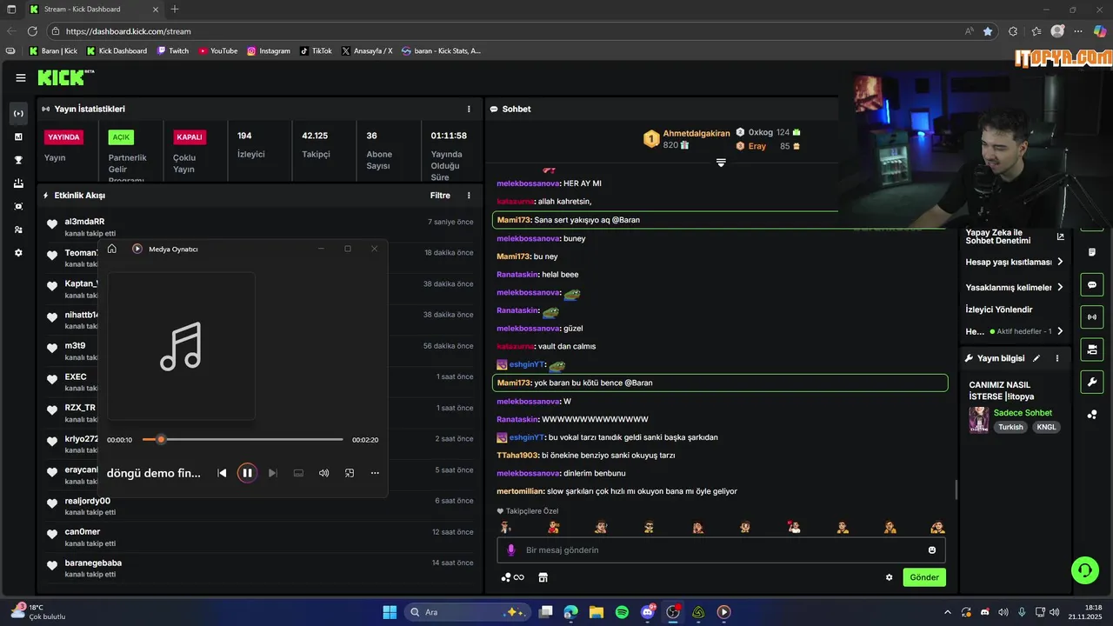
Task: Click the microphone icon in chat input
Action: click(x=511, y=550)
